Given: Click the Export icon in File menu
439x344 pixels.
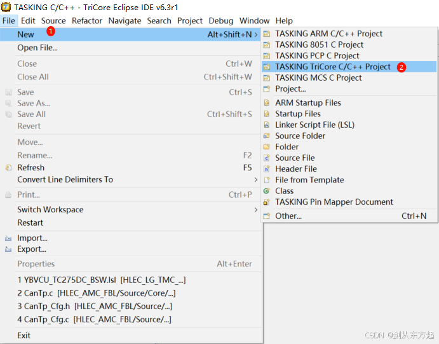Looking at the screenshot, I should [x=8, y=249].
